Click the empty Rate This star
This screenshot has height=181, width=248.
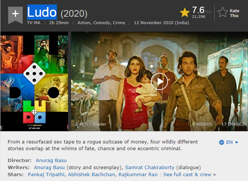pos(222,12)
